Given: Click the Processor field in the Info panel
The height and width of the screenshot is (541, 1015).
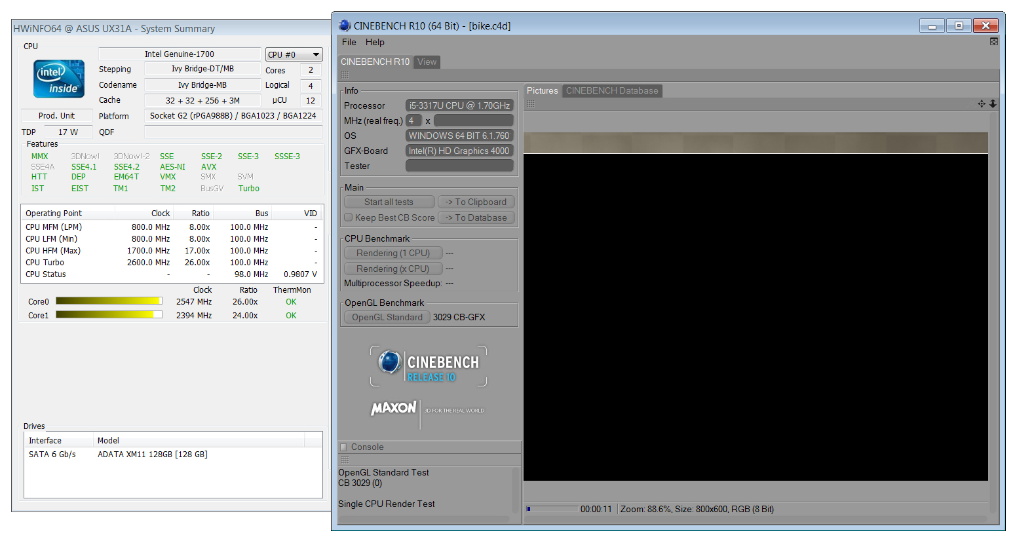Looking at the screenshot, I should [x=459, y=105].
